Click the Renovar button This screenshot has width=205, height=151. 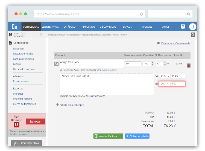pyautogui.click(x=35, y=121)
